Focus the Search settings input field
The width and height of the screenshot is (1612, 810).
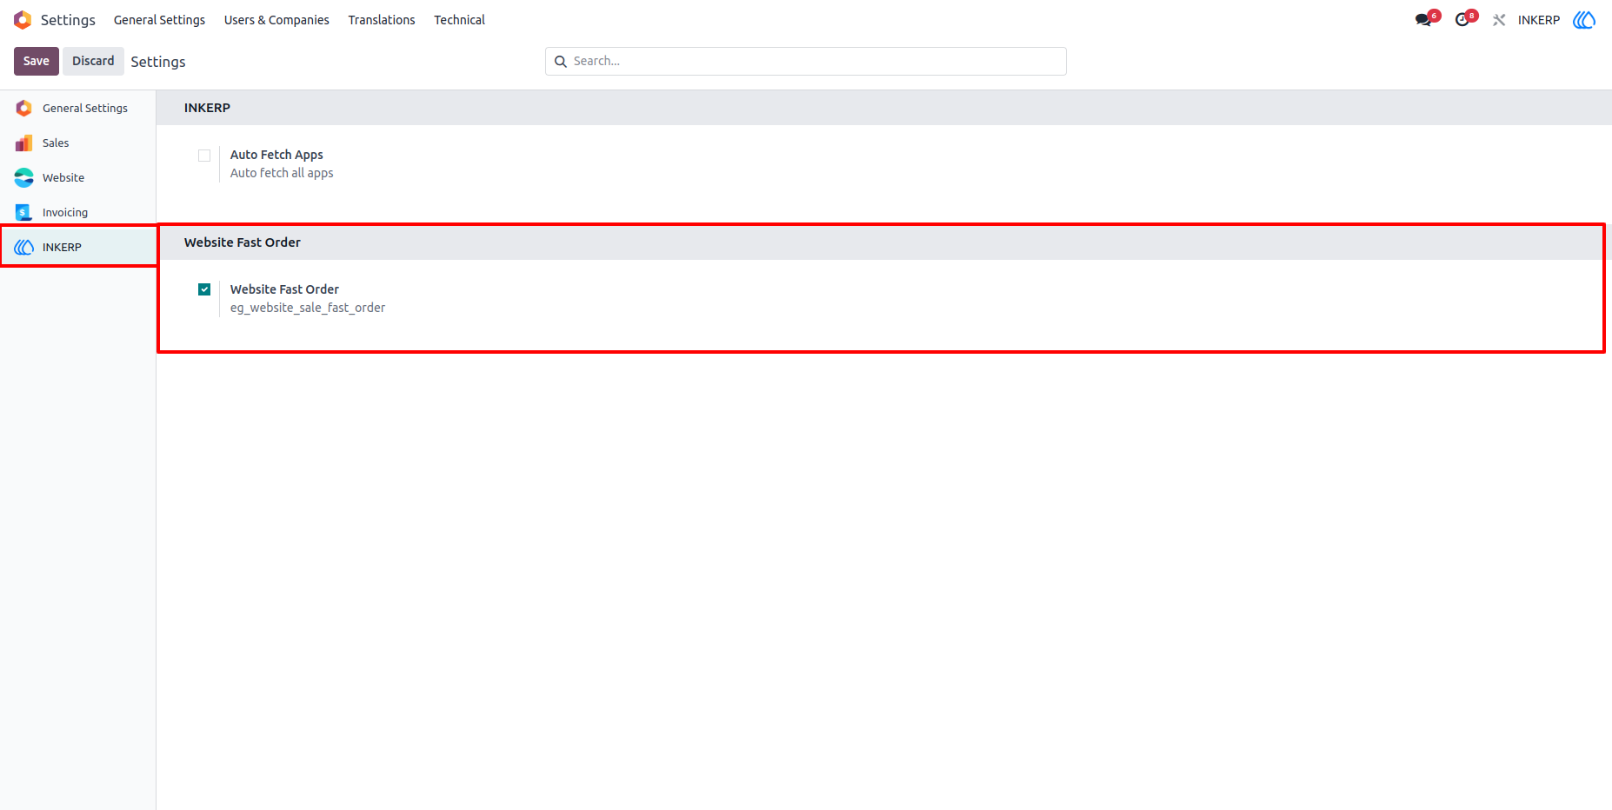pos(806,62)
